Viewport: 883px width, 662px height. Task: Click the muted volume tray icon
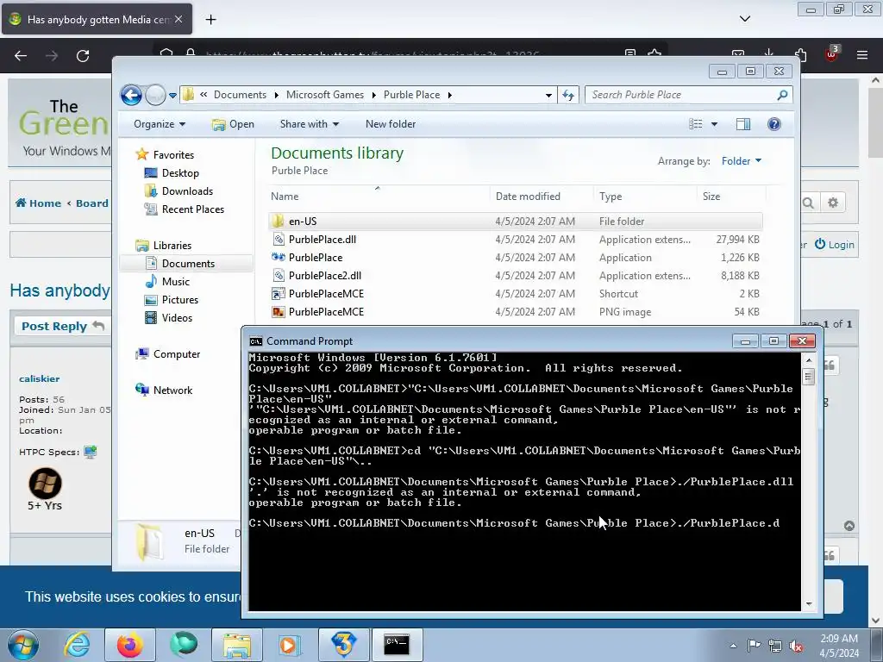(796, 646)
